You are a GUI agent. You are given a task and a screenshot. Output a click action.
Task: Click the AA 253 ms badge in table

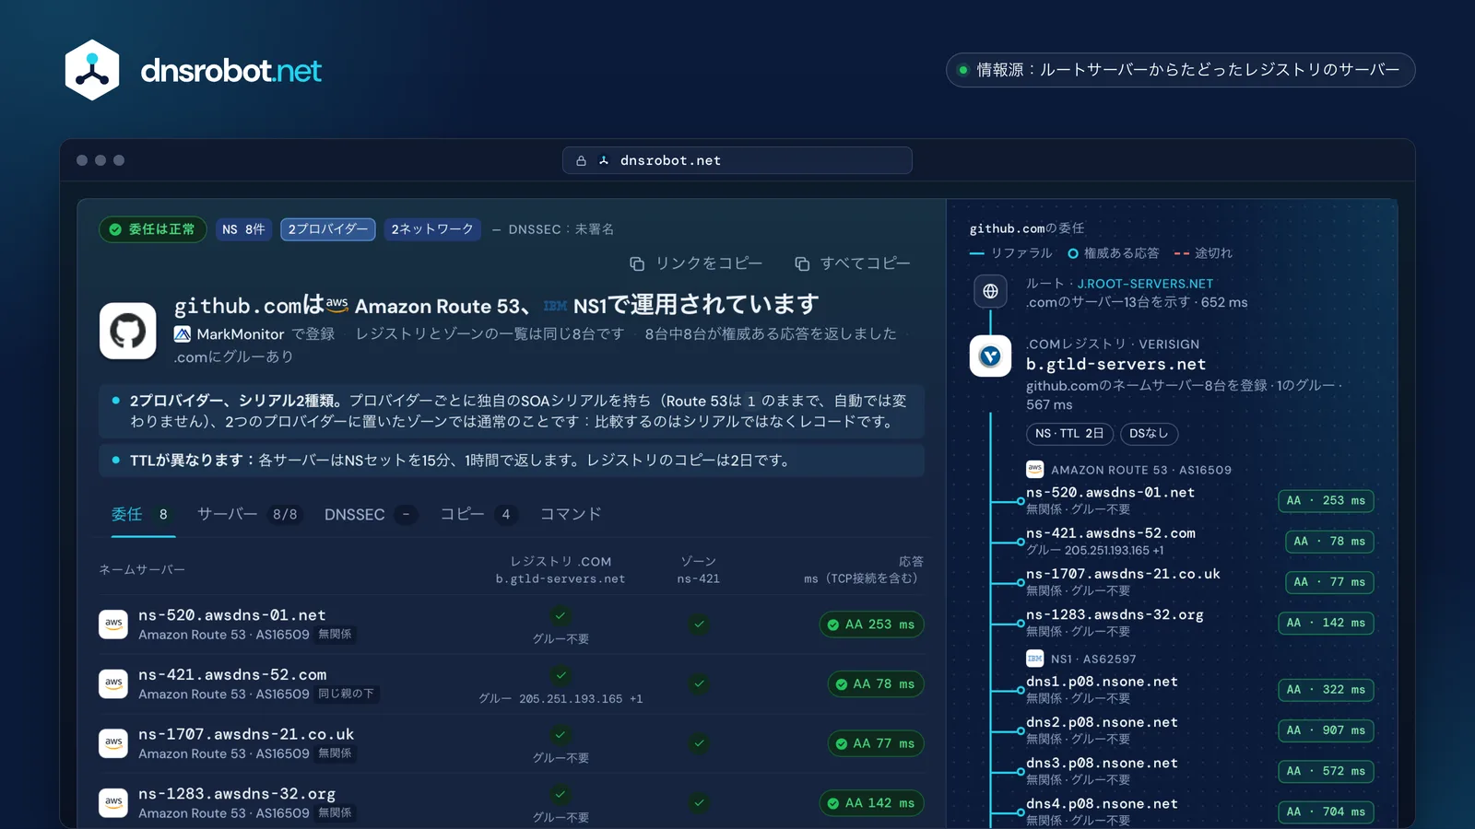coord(871,625)
